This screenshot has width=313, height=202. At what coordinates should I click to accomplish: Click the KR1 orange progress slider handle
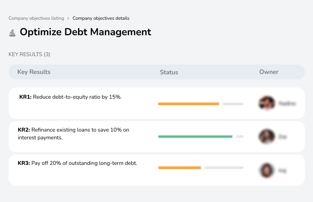221,104
